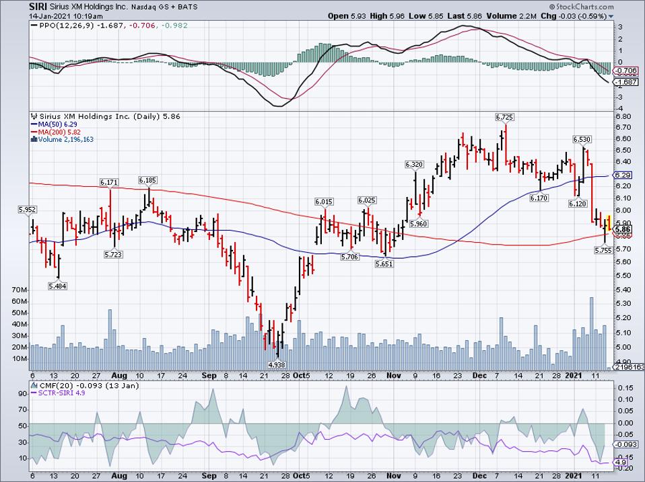This screenshot has width=645, height=482.
Task: Click the 5.723 price callout
Action: point(114,255)
